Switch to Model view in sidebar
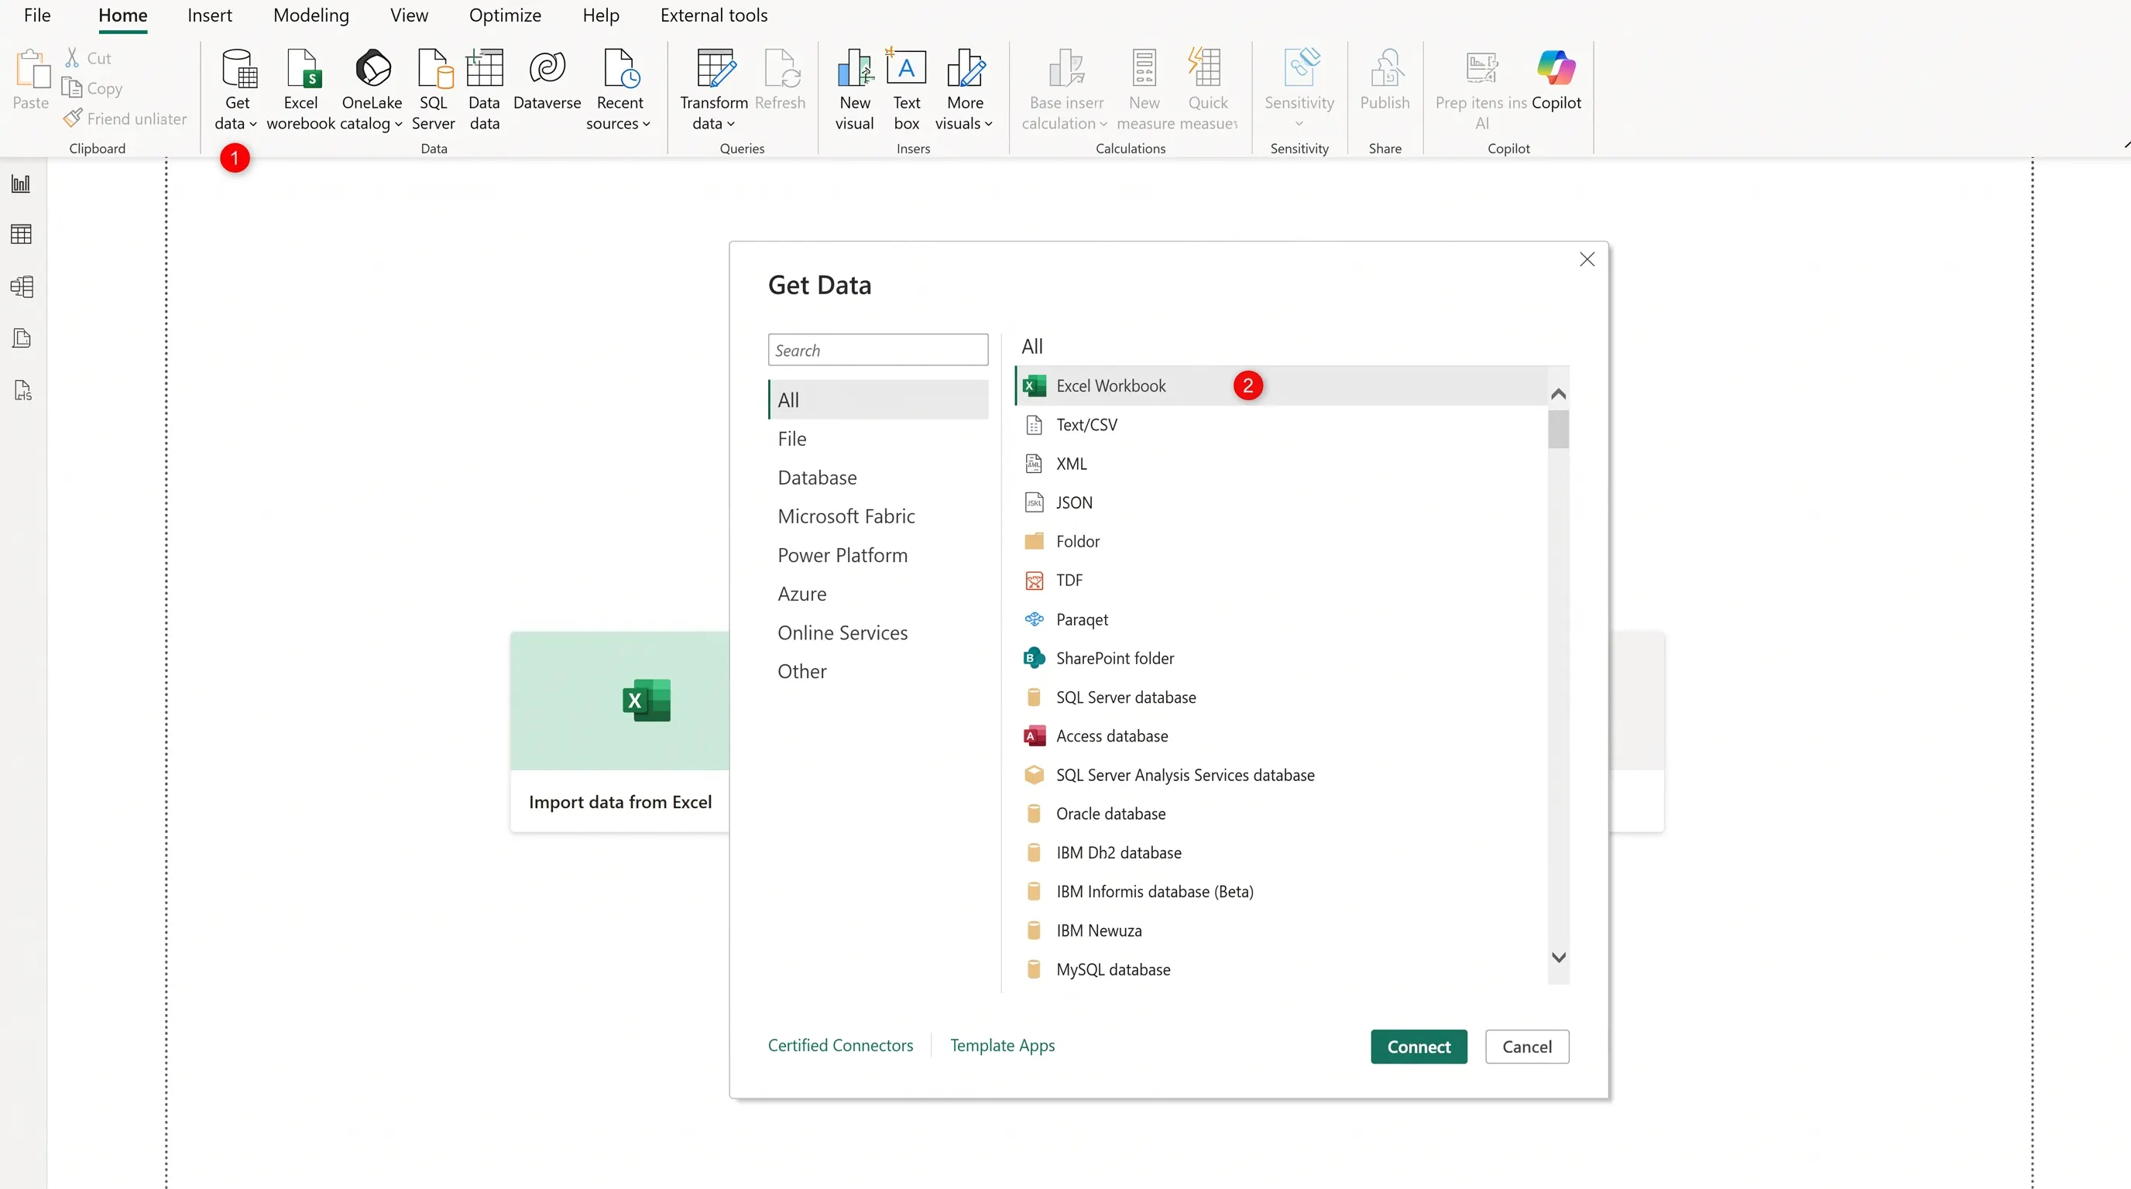2131x1189 pixels. (x=22, y=287)
